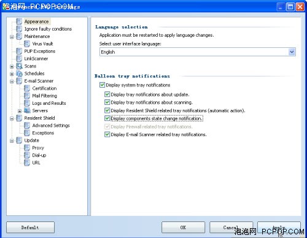Screen dimensions: 307x238
Task: Open the user interface language dropdown
Action: click(x=292, y=52)
